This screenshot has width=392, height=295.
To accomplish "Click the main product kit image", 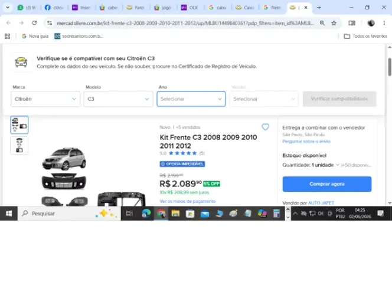I will [x=93, y=176].
